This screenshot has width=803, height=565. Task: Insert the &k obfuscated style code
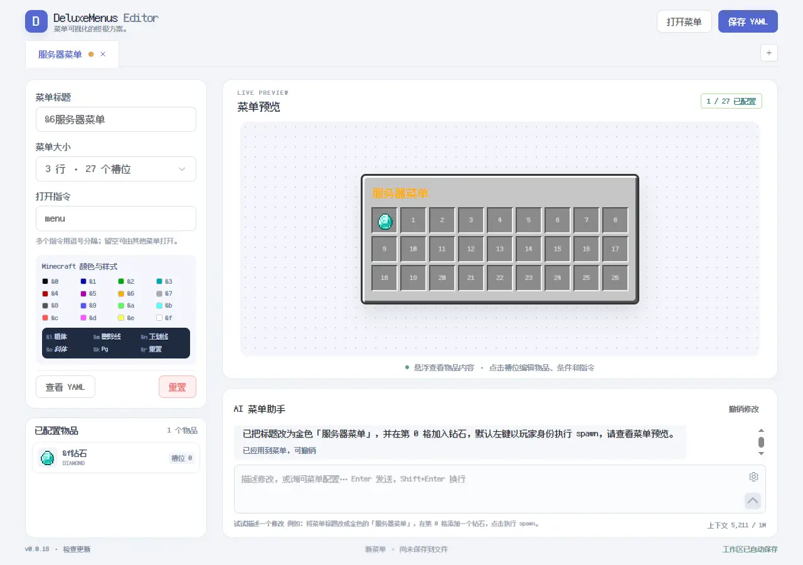click(x=100, y=349)
